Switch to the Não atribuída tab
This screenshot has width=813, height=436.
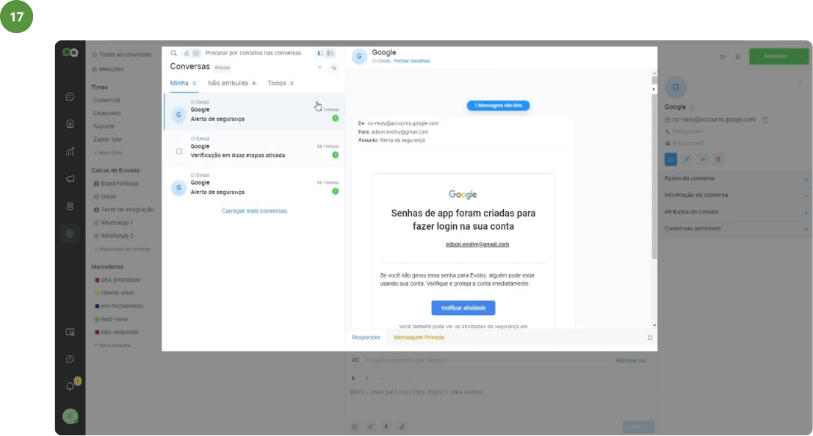click(232, 83)
